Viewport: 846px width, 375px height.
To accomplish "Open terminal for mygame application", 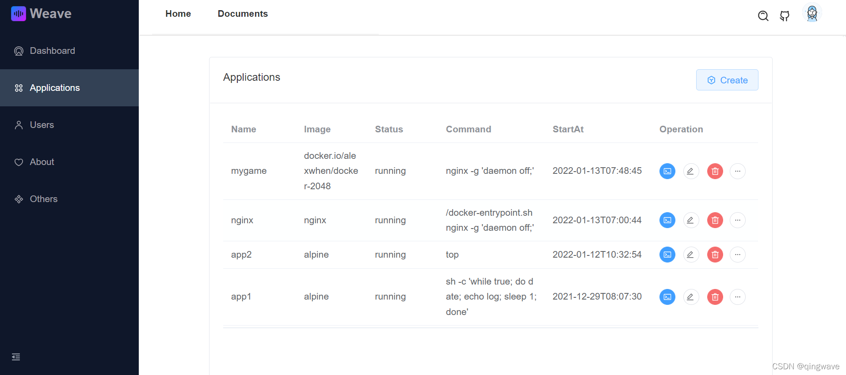I will tap(667, 171).
